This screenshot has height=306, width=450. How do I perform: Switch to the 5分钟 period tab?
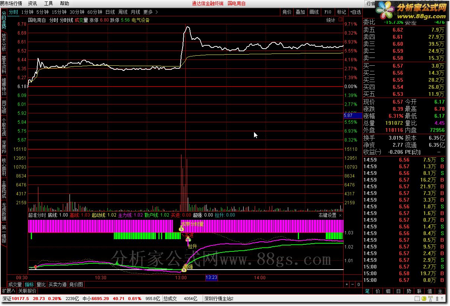(42, 12)
